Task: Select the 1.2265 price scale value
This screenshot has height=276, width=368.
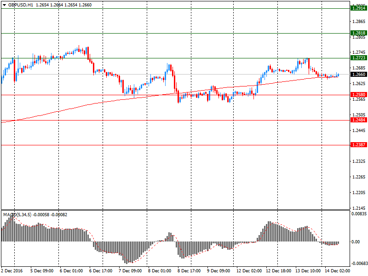Action: point(359,177)
